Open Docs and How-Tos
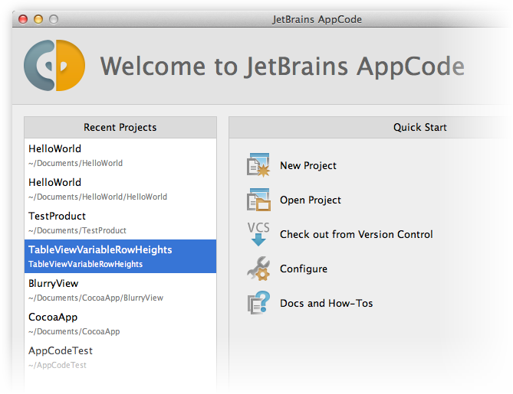Screen dimensions: 513x394 326,303
